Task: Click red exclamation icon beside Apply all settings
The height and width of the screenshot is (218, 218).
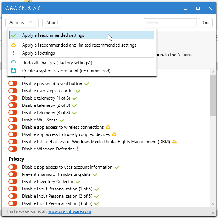Action: click(x=13, y=53)
